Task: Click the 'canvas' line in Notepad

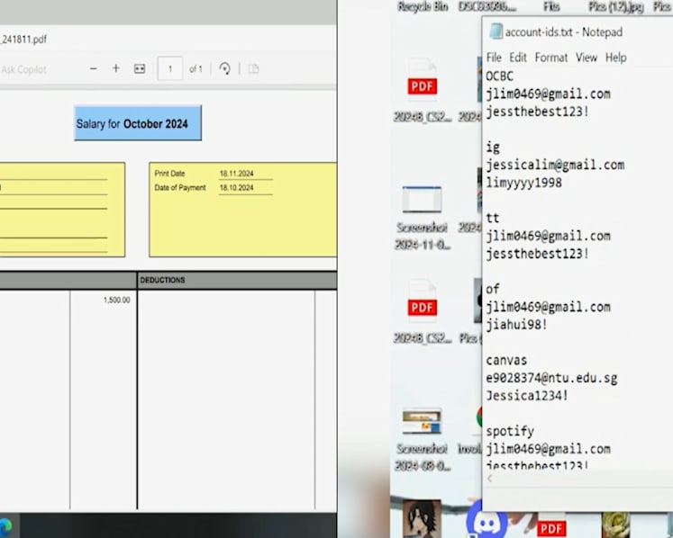Action: pos(506,360)
